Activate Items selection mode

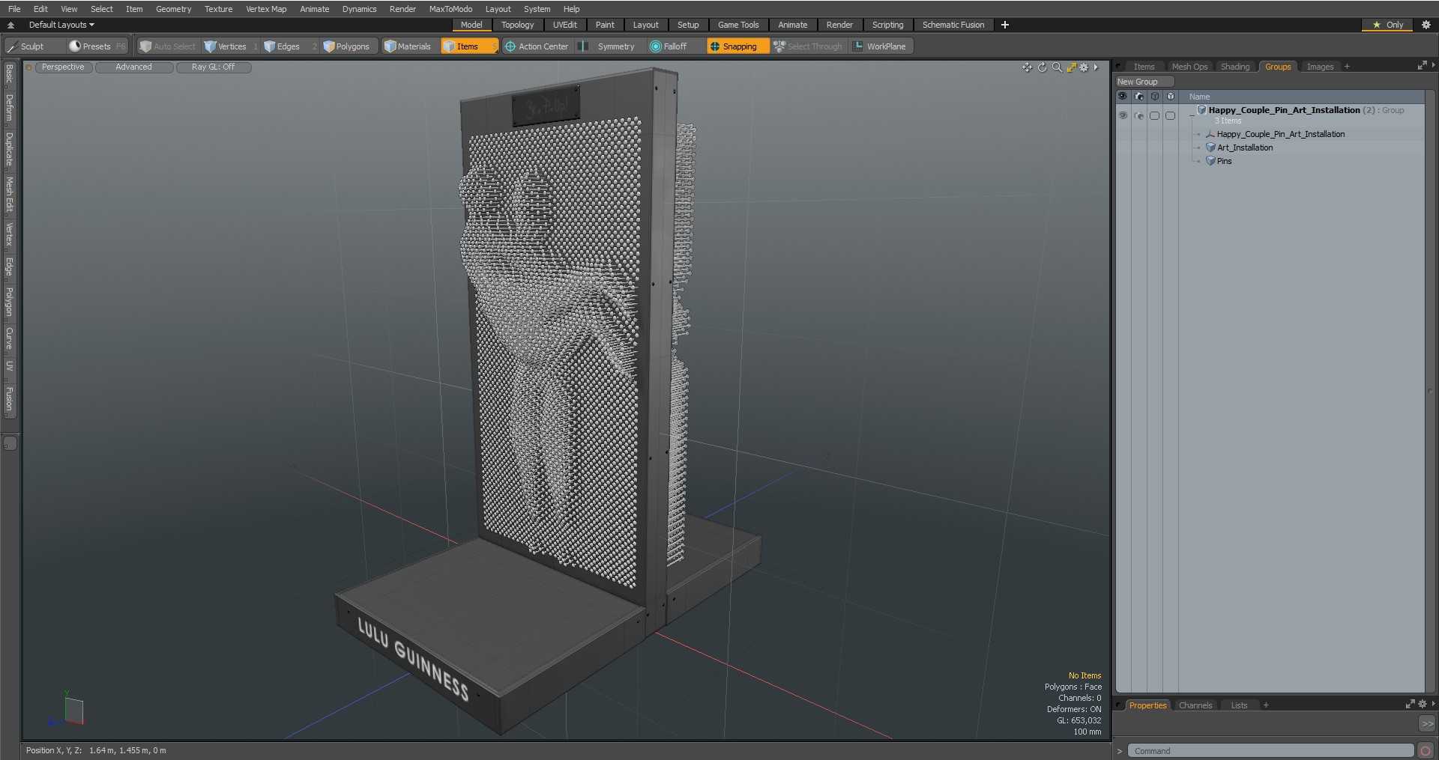tap(469, 46)
